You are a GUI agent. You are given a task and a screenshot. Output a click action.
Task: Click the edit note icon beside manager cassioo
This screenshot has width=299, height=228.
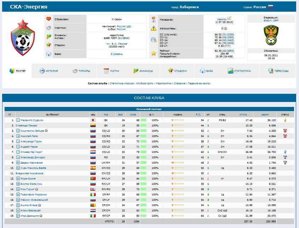pyautogui.click(x=229, y=18)
